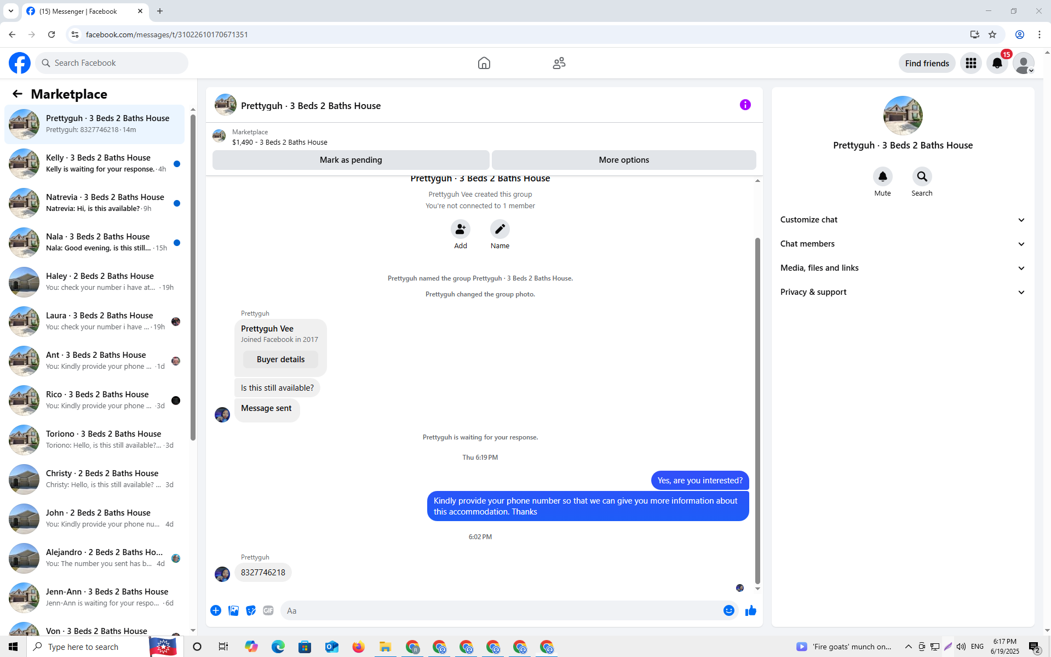Screen dimensions: 1051x657
Task: Open the notifications bell
Action: pos(997,63)
